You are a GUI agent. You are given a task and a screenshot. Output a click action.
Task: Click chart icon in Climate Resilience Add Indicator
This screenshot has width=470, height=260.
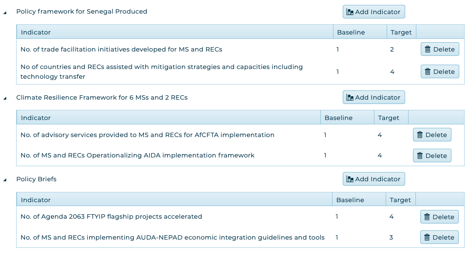point(350,97)
